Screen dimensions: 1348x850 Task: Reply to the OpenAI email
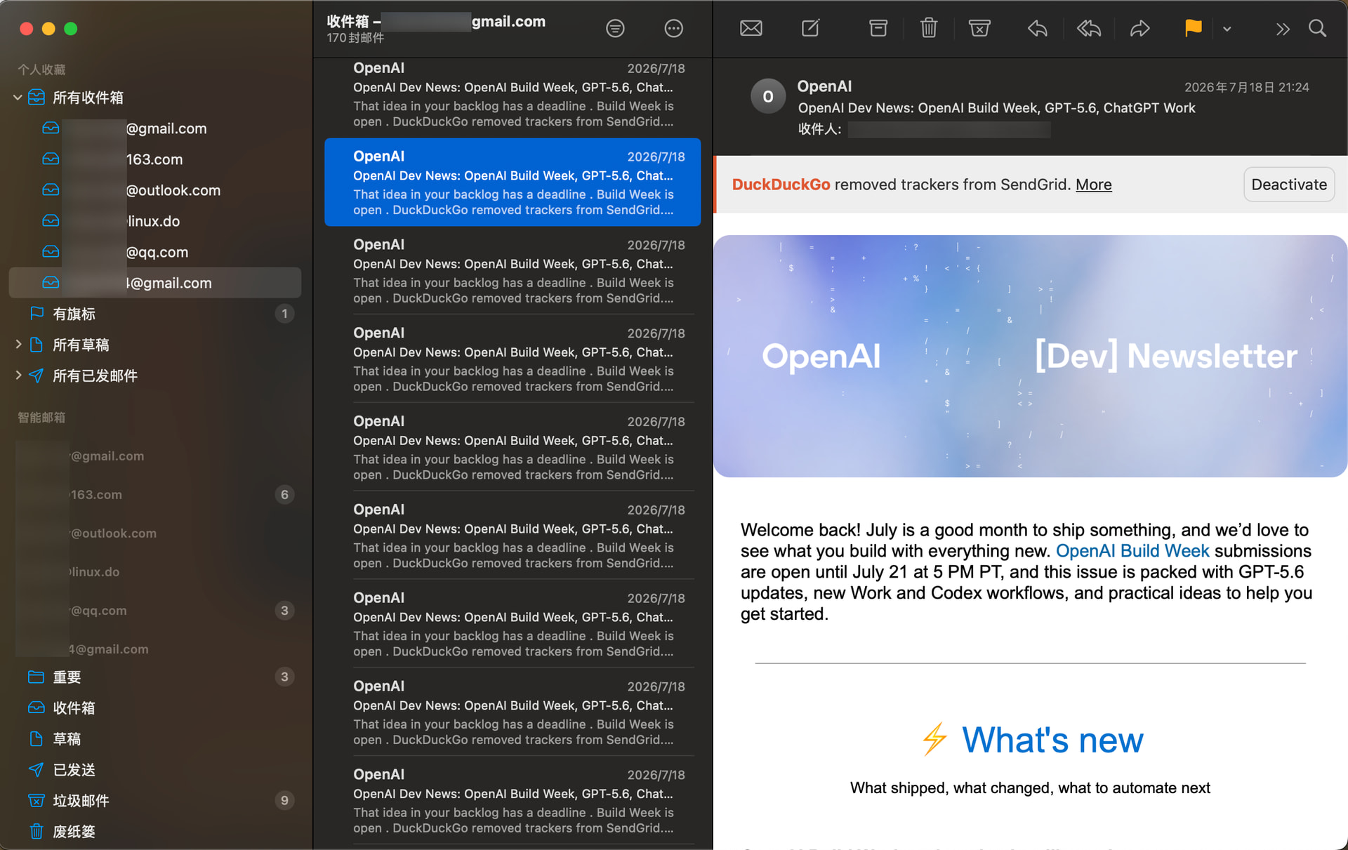(1037, 28)
